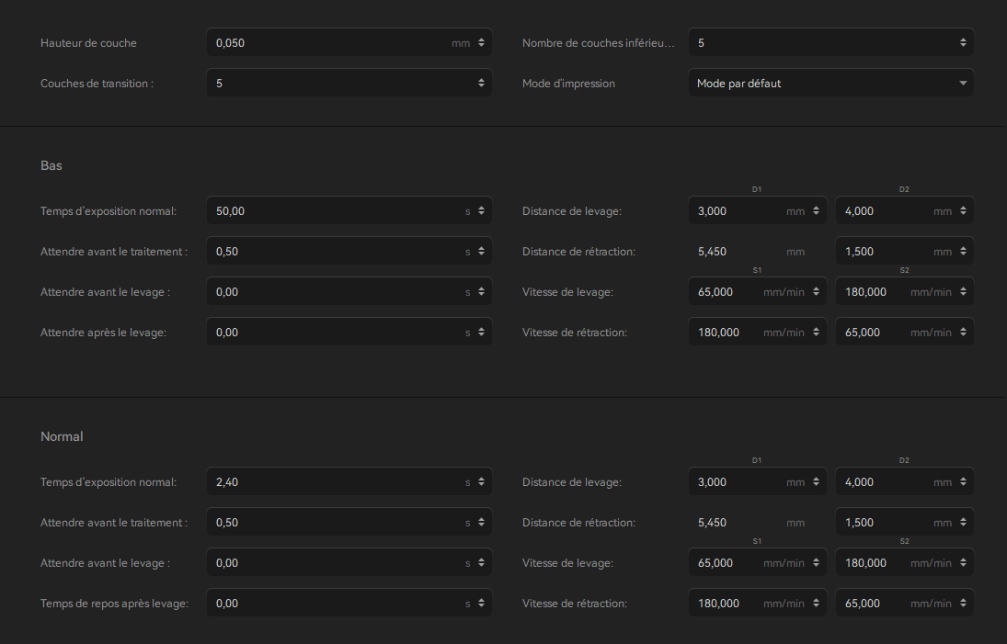Click stepper for Normal Attendre avant le traitement
The height and width of the screenshot is (644, 1007).
click(x=481, y=523)
